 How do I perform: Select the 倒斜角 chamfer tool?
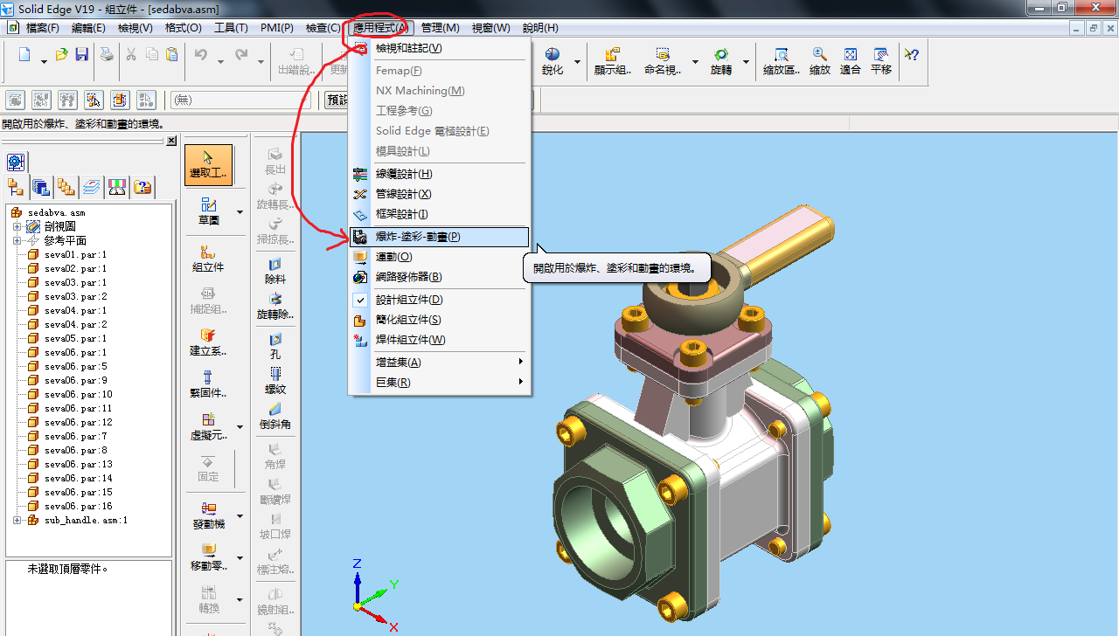click(x=275, y=416)
